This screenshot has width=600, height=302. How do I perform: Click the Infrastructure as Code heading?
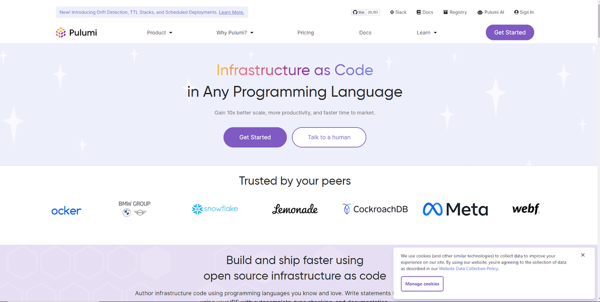(x=295, y=70)
